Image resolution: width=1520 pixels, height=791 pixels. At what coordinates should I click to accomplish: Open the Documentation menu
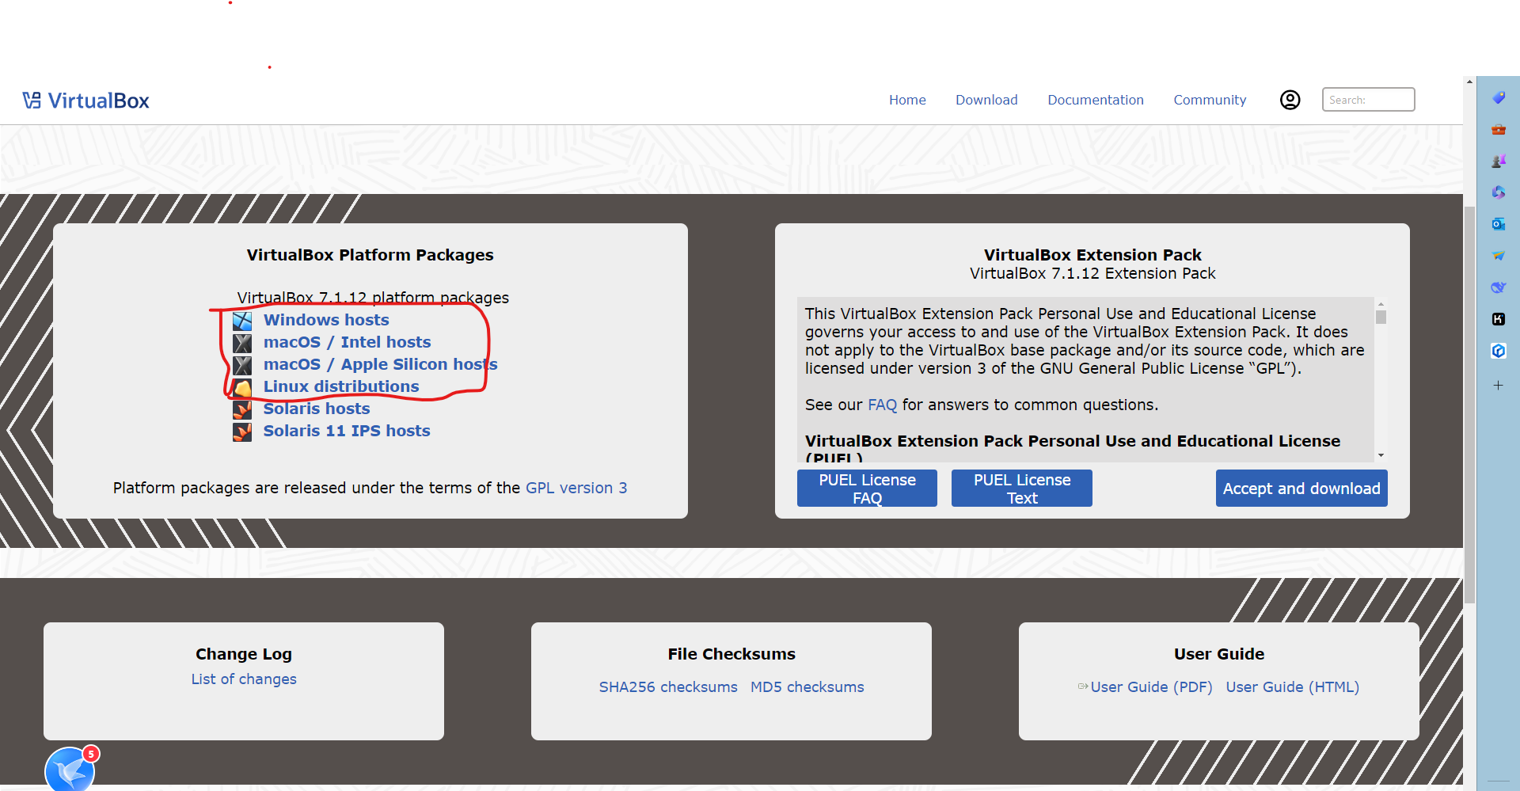point(1096,100)
